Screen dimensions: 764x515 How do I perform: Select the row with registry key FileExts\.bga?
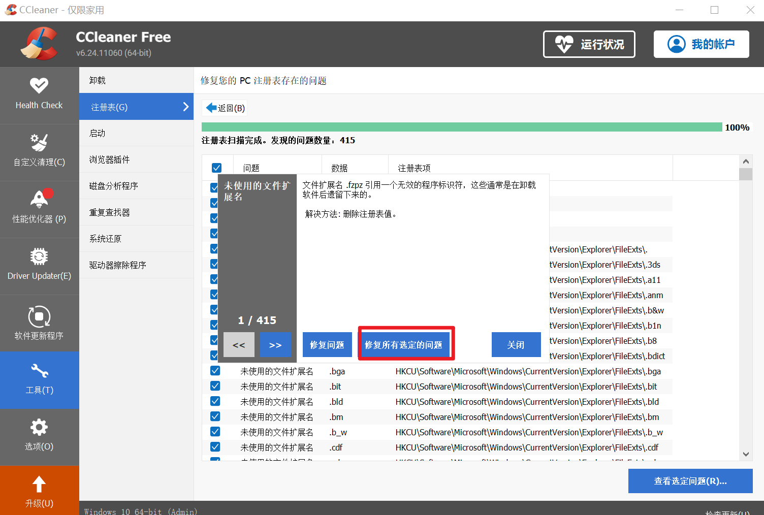[437, 371]
